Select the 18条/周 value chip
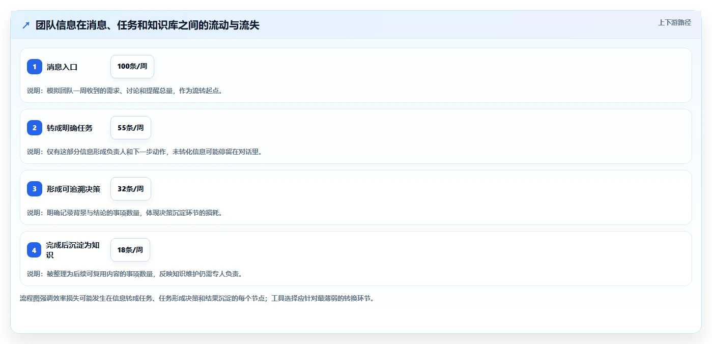The width and height of the screenshot is (712, 344). 130,250
